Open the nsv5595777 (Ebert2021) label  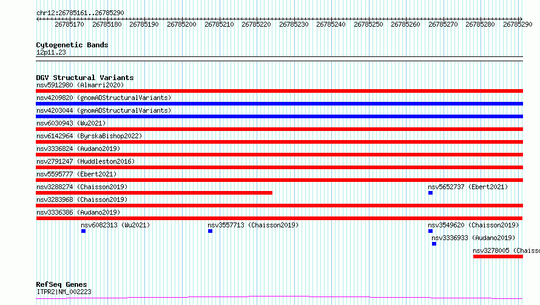[x=76, y=174]
